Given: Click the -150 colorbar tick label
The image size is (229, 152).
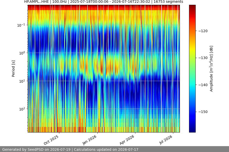Looking at the screenshot, I should (x=203, y=112).
